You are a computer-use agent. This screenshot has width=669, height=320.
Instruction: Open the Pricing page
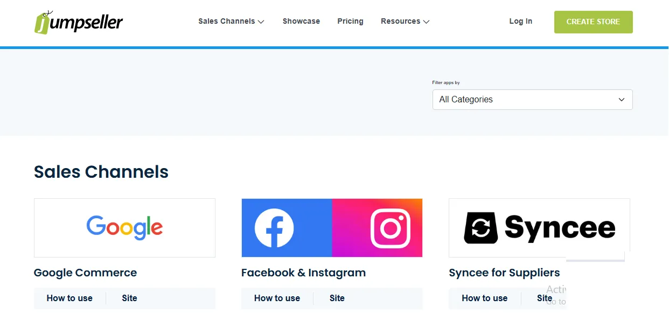[350, 22]
